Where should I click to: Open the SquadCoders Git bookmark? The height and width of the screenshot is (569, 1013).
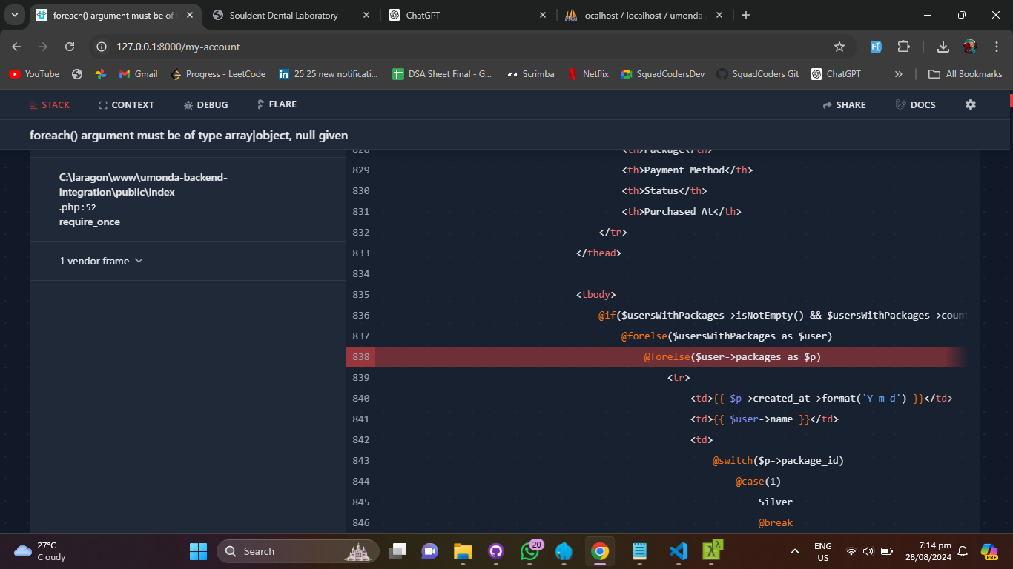758,74
